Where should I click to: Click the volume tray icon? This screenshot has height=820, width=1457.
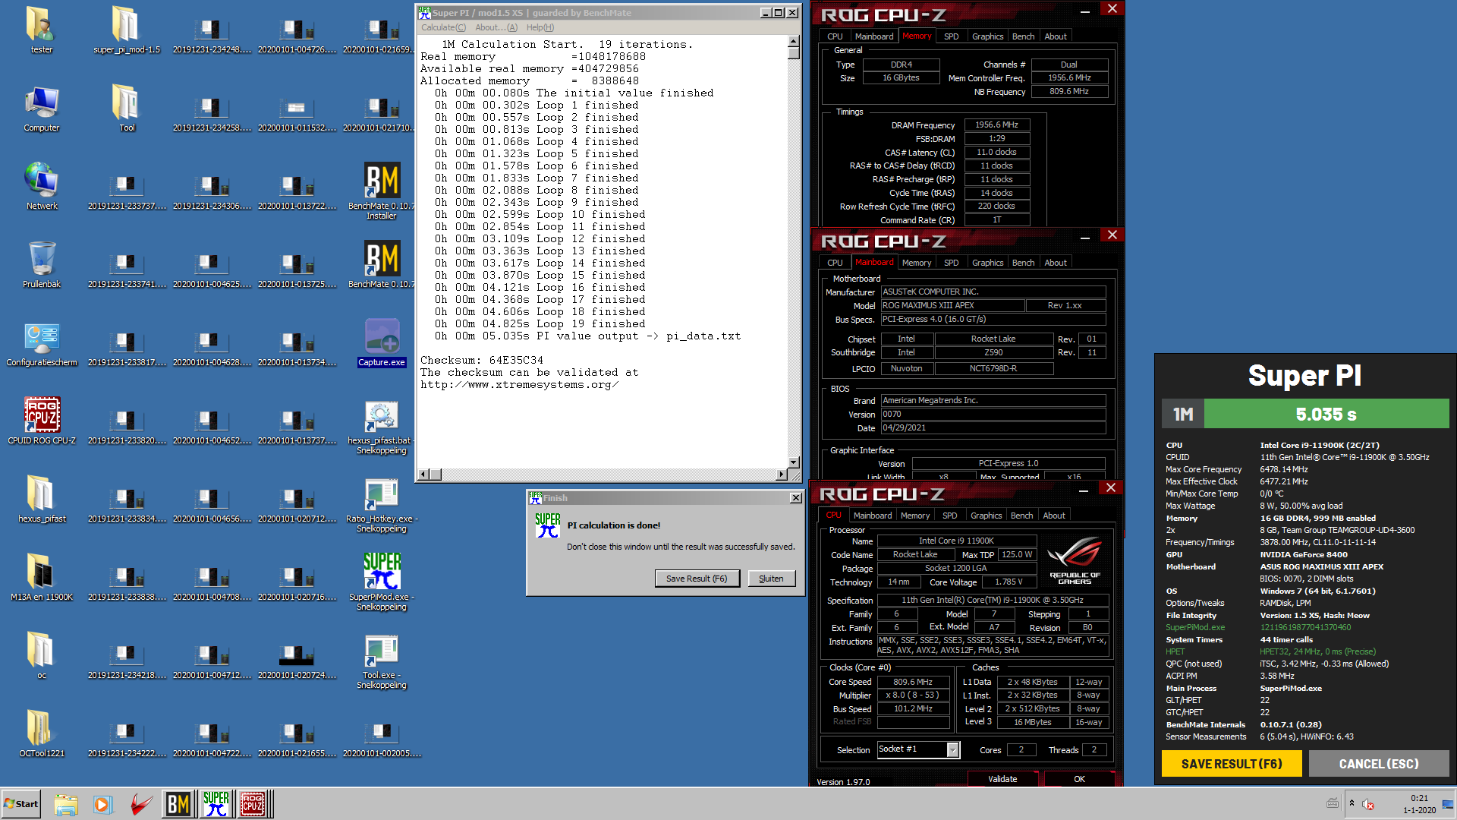click(1367, 804)
